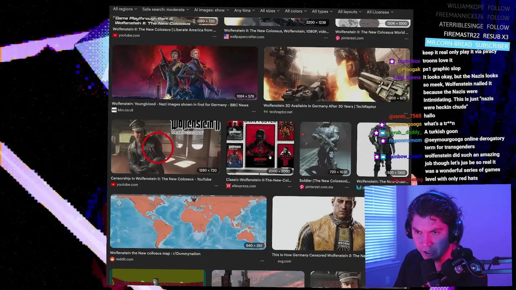Click the MR.CORN-BREAD SUBSCRIBER alert banner
Image resolution: width=516 pixels, height=290 pixels.
click(468, 44)
